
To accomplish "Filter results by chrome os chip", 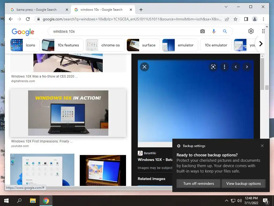I will (x=105, y=45).
